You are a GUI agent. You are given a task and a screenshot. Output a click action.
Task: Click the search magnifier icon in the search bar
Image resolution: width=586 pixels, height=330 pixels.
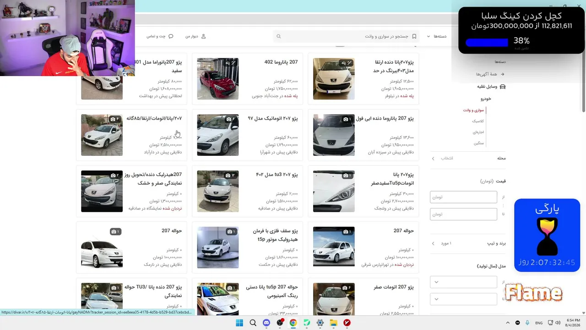pos(278,36)
